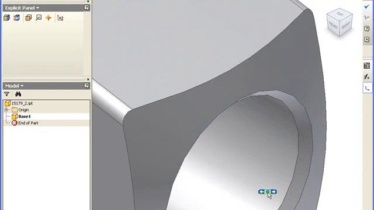Click the browser filter funnel icon
Viewport: 374px width, 210px height.
coord(6,94)
